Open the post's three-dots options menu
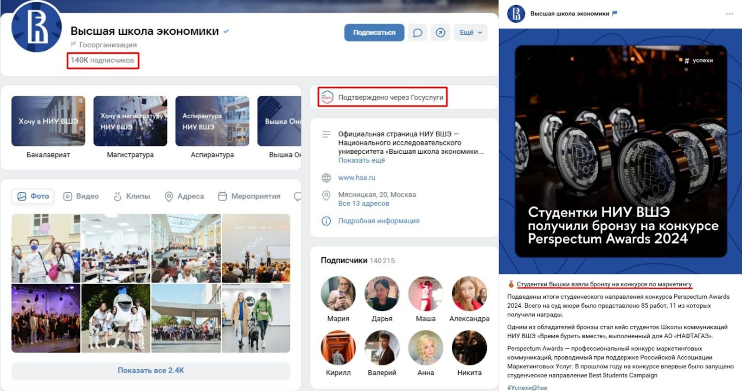 pyautogui.click(x=729, y=14)
